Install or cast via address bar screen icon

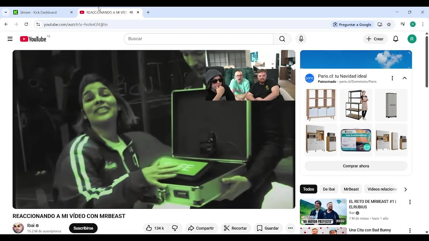[x=380, y=24]
